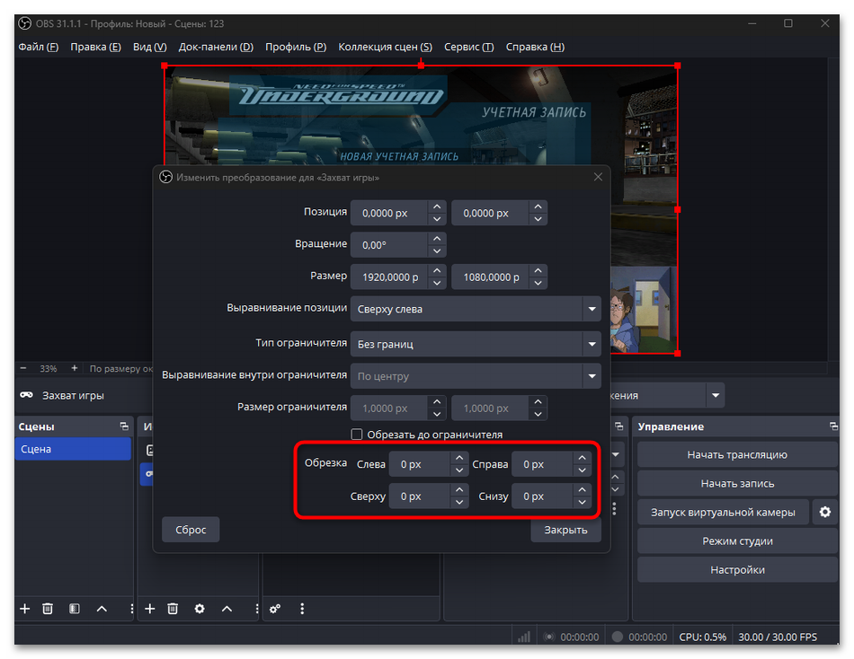Image resolution: width=854 pixels, height=659 pixels.
Task: Open the audio mixer three-dot menu
Action: pos(302,609)
